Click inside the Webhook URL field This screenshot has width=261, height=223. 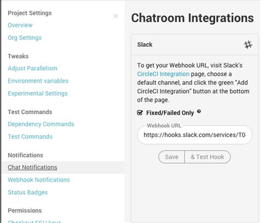(194, 135)
